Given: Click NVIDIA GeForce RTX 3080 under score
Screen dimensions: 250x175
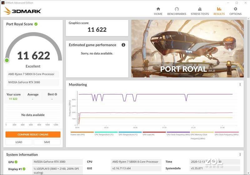Looking at the screenshot, I should [x=33, y=82].
